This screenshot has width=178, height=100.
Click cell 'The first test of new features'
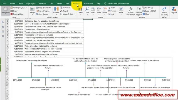54,29
